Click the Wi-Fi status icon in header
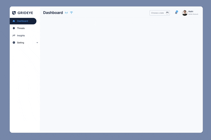Image resolution: width=211 pixels, height=140 pixels. 71,13
